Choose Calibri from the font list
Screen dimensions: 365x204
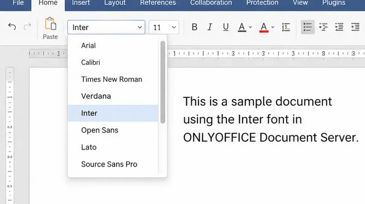tap(113, 63)
